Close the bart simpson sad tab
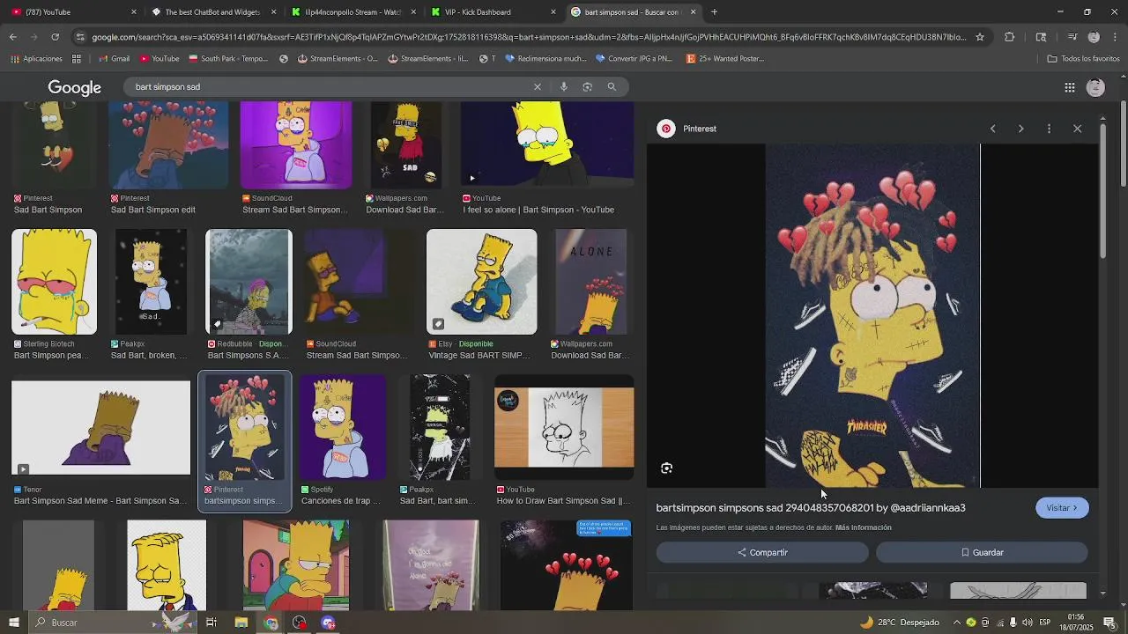Image resolution: width=1128 pixels, height=634 pixels. coord(693,11)
